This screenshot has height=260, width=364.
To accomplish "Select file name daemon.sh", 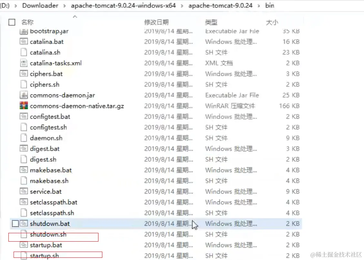I will click(46, 138).
